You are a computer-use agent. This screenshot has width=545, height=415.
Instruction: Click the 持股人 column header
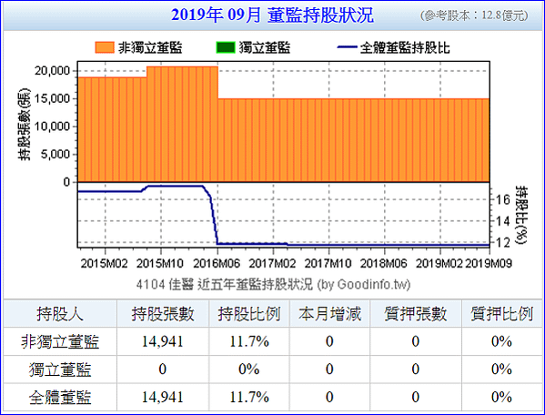[60, 314]
